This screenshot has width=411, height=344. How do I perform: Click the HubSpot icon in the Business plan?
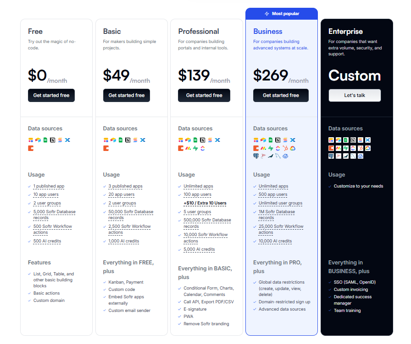click(285, 148)
